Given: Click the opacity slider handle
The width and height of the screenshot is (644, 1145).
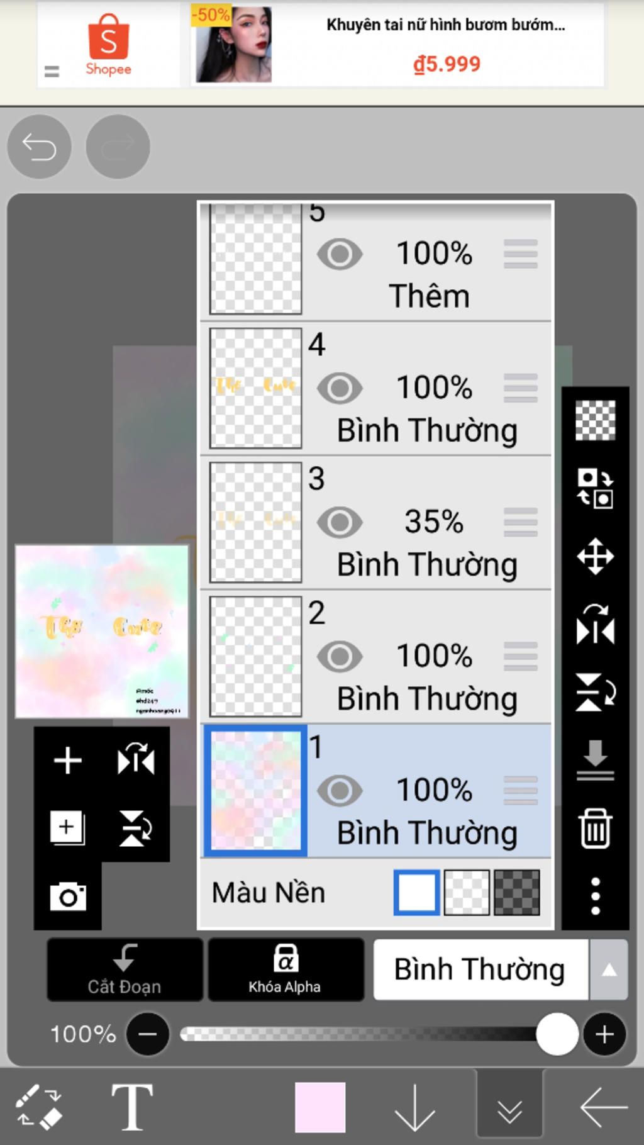Looking at the screenshot, I should tap(557, 1034).
